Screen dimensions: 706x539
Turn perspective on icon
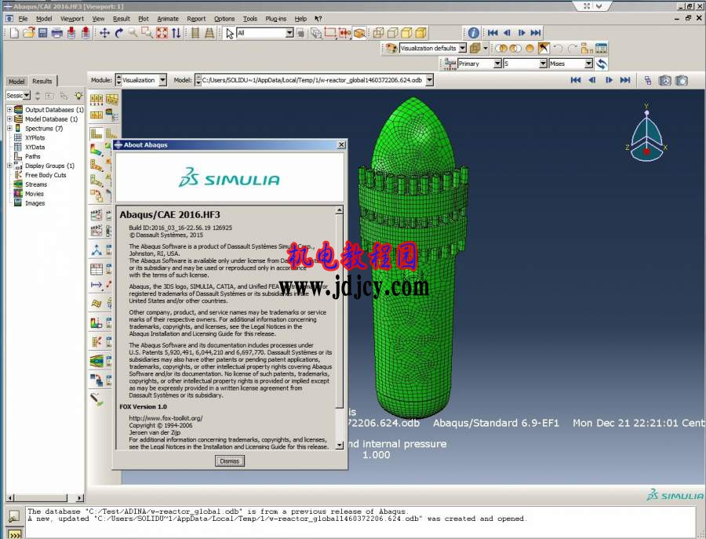coord(209,33)
